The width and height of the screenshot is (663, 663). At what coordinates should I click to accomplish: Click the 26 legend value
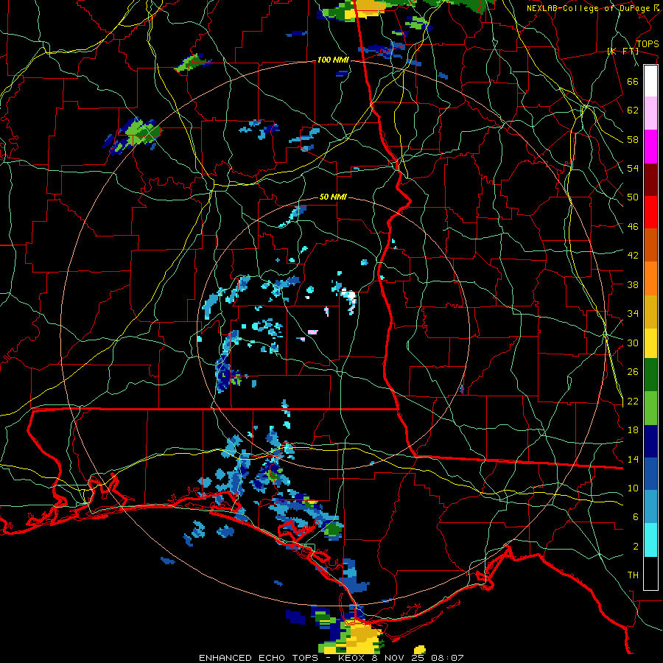633,372
